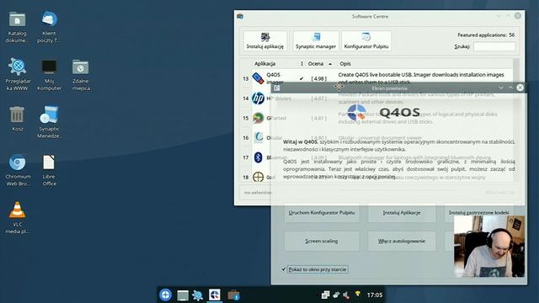Click the 17:05 taskbar clock
The height and width of the screenshot is (303, 539).
click(x=374, y=295)
